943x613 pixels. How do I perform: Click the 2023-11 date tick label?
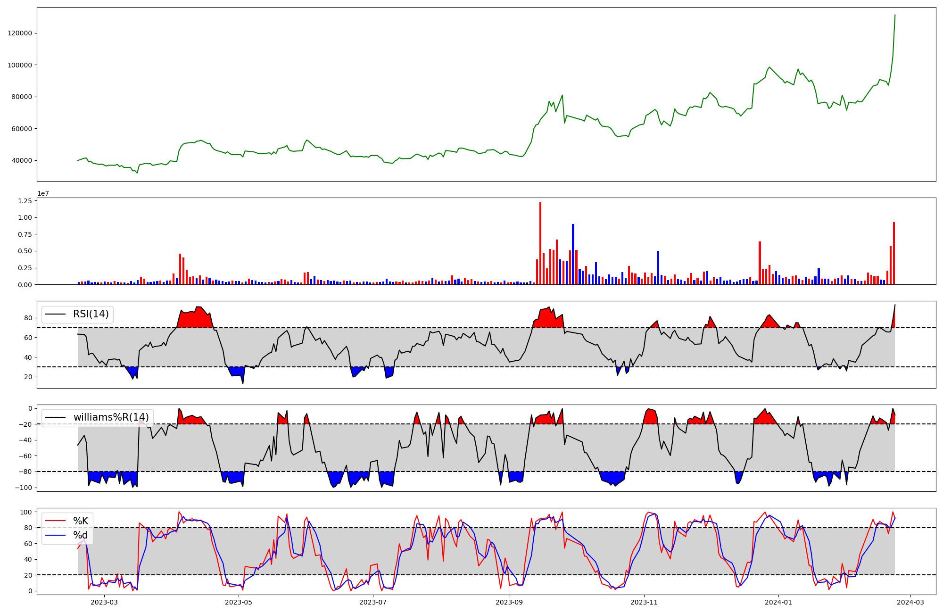point(644,602)
